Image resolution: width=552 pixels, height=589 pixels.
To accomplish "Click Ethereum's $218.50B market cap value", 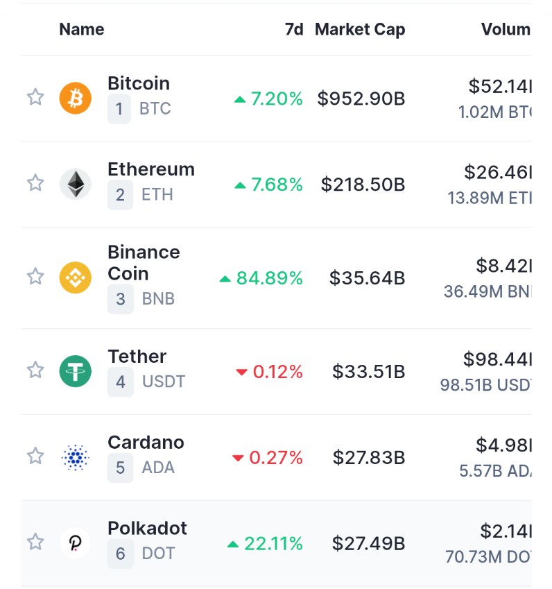I will [x=363, y=185].
